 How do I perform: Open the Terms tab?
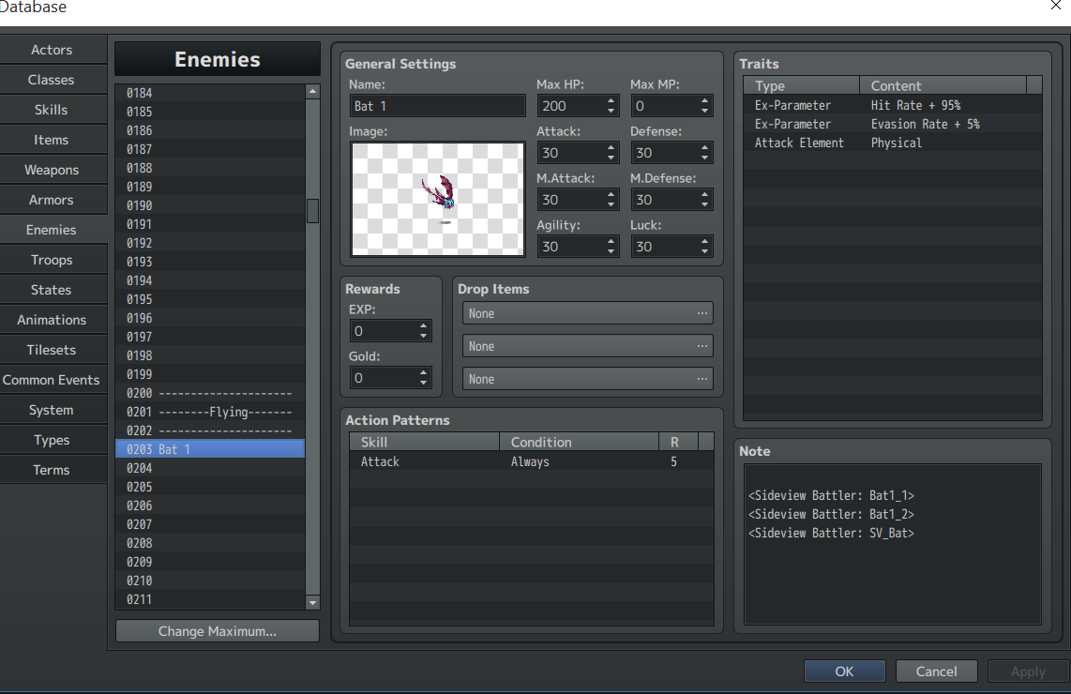[53, 471]
